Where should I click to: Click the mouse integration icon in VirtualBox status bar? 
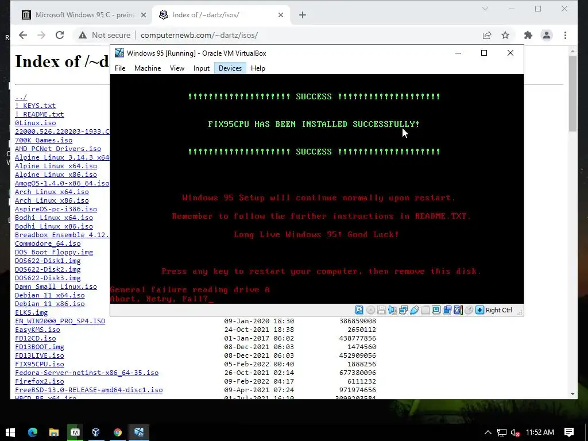pyautogui.click(x=469, y=310)
